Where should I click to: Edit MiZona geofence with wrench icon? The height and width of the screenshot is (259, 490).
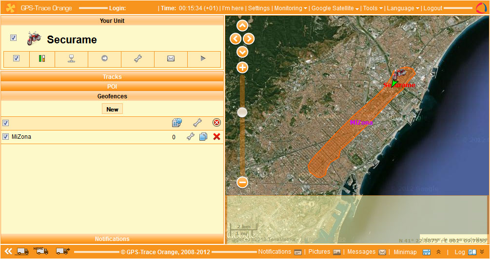[x=190, y=137]
